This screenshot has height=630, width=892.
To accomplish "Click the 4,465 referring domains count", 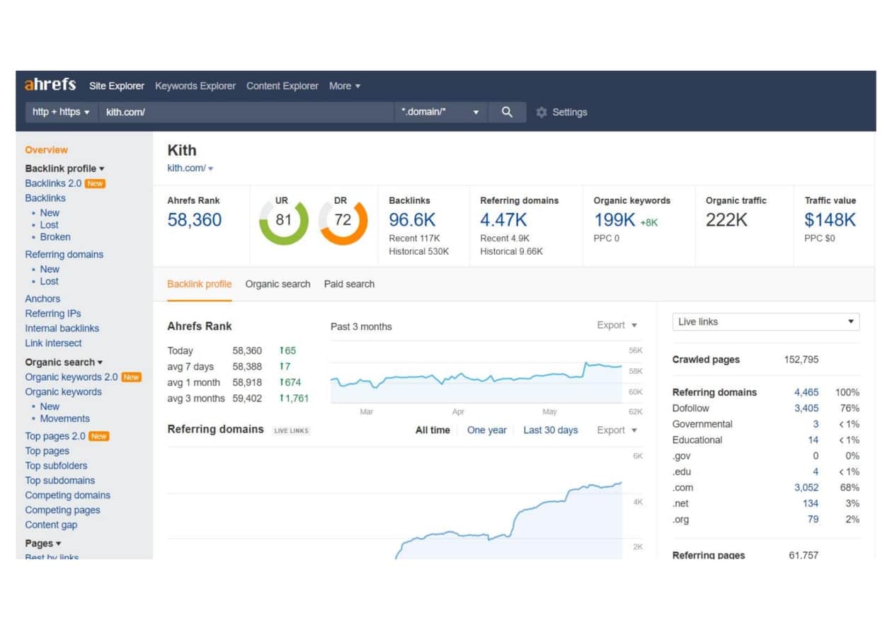I will coord(806,392).
